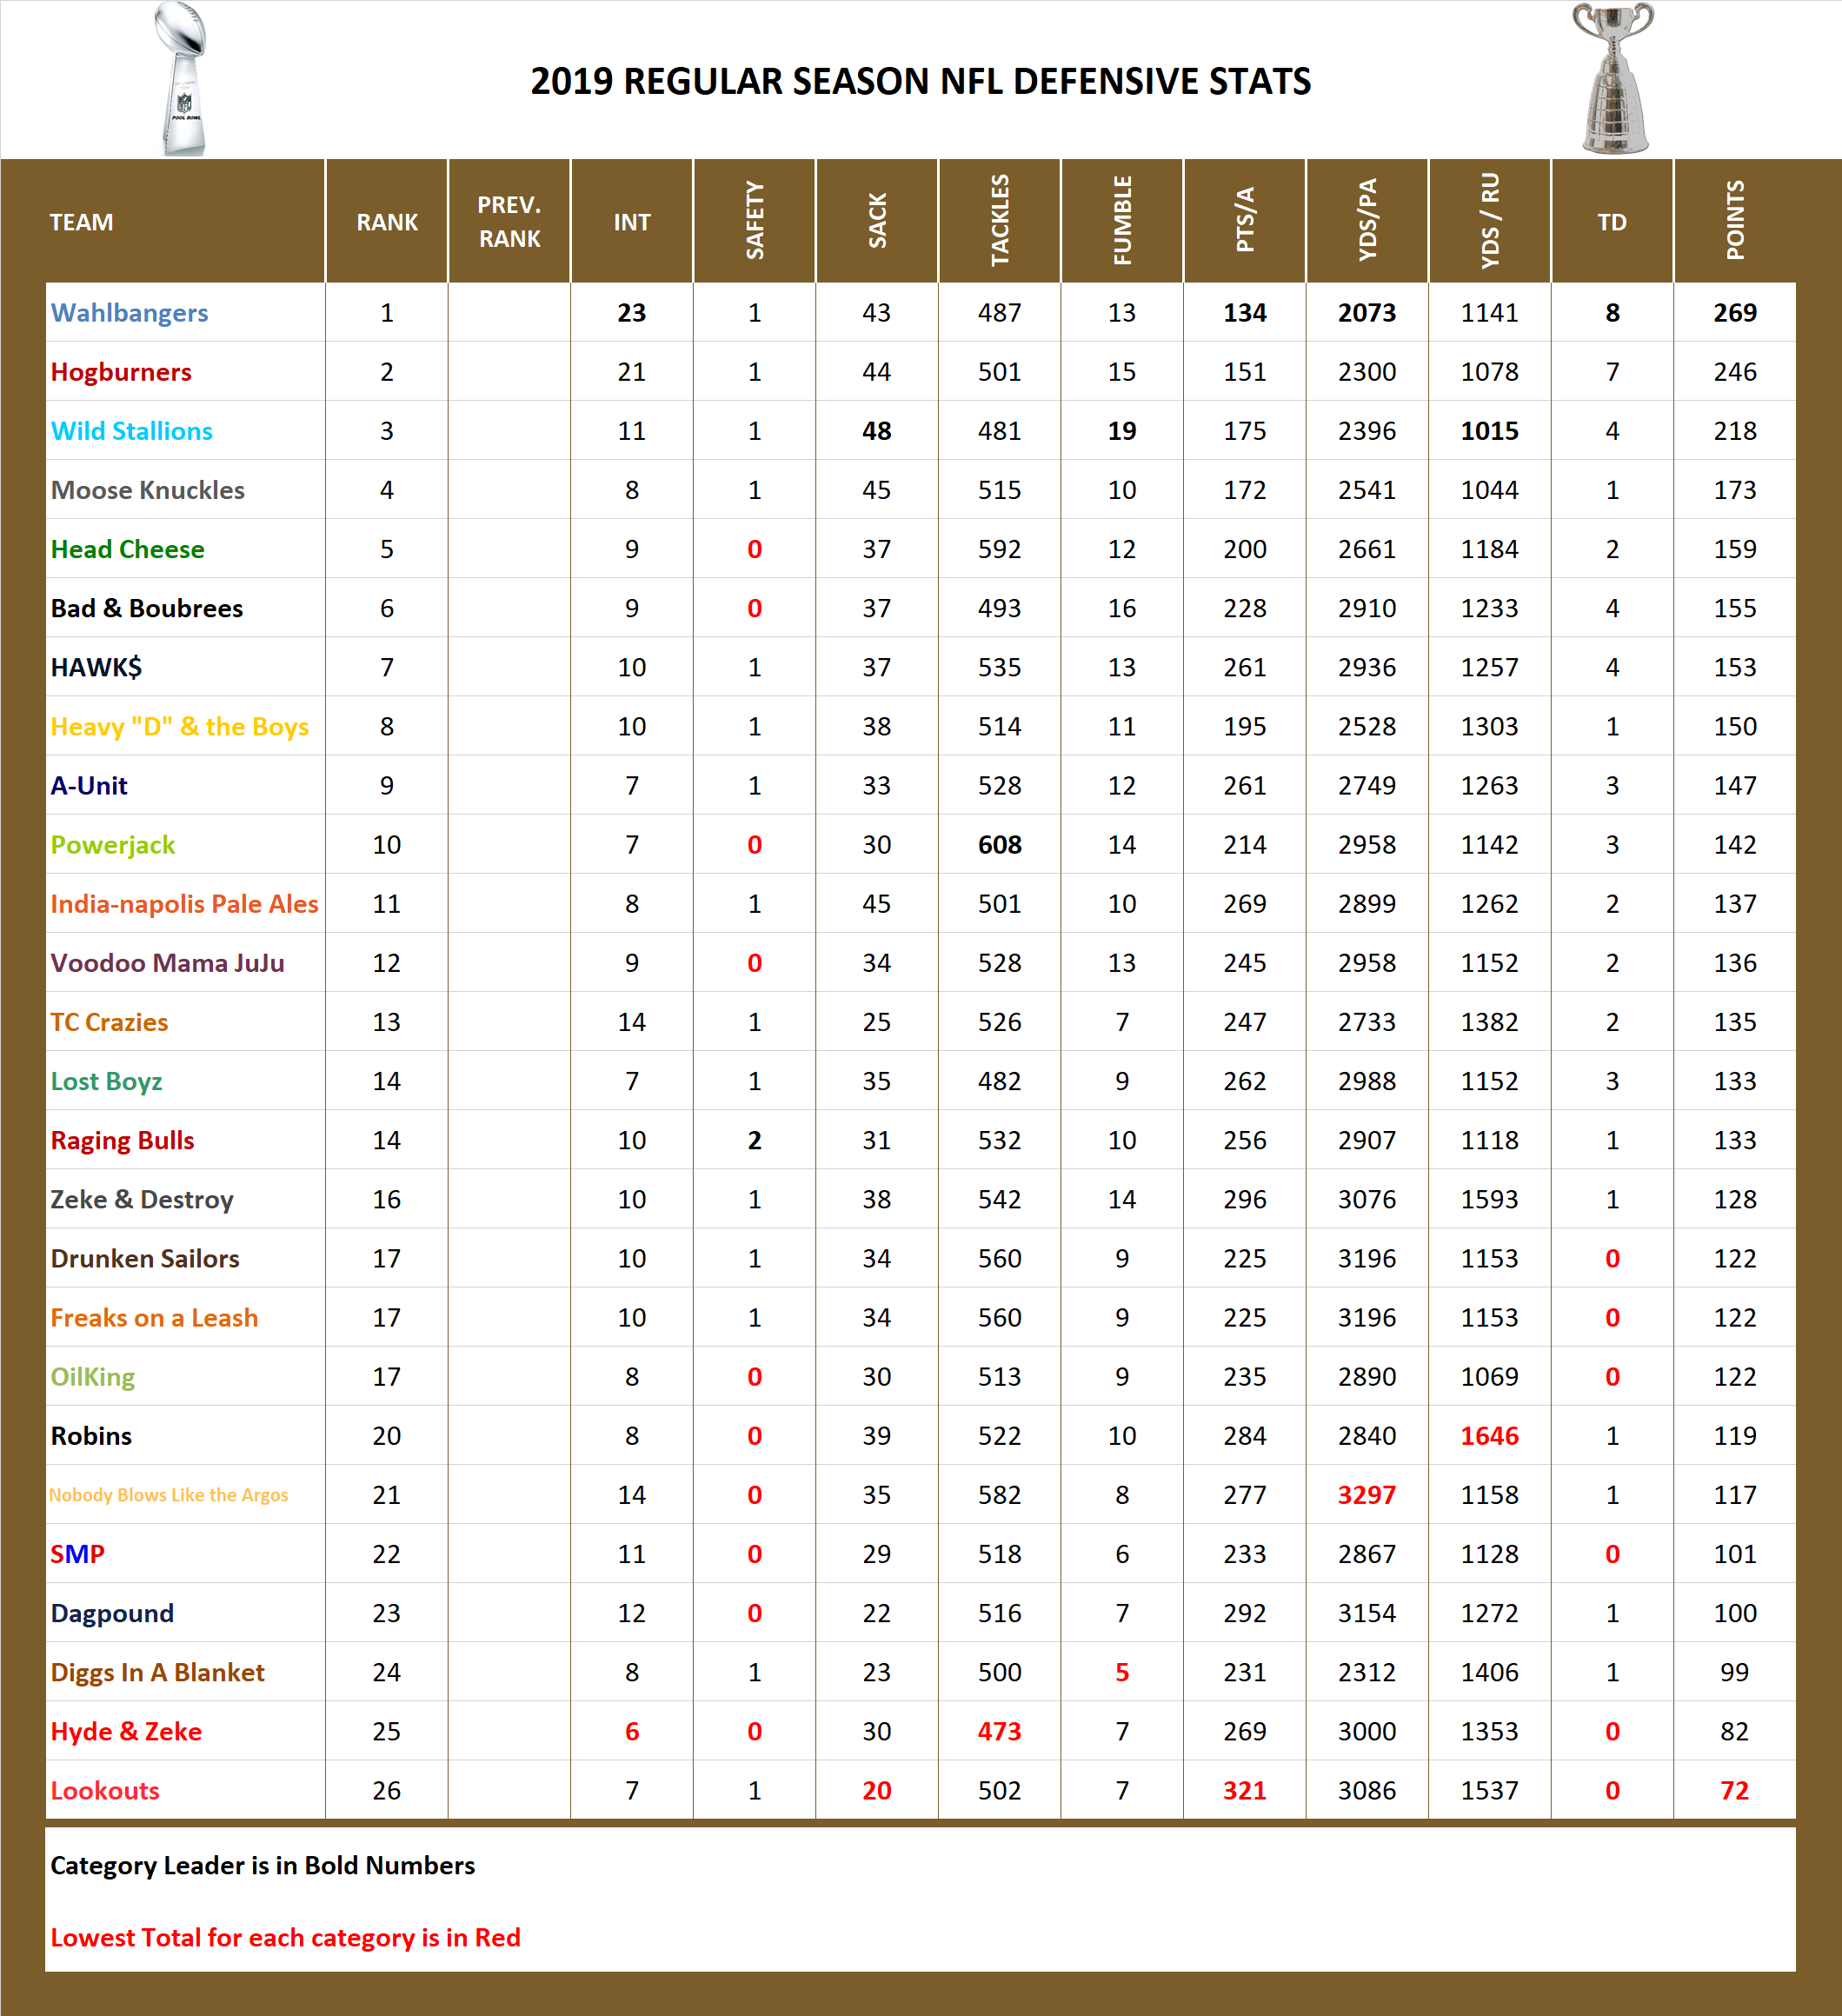
Task: Open the Wahlbangers team page
Action: point(129,312)
